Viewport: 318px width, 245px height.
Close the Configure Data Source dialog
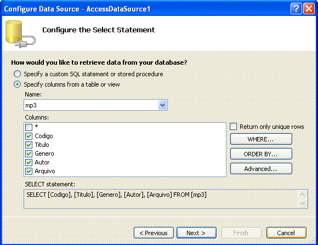click(309, 9)
